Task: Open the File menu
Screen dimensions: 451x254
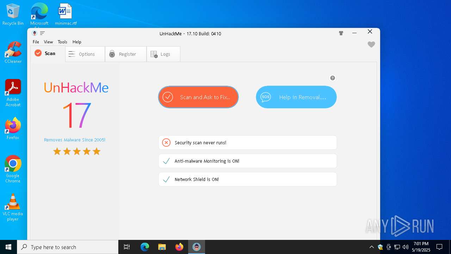Action: click(x=36, y=42)
